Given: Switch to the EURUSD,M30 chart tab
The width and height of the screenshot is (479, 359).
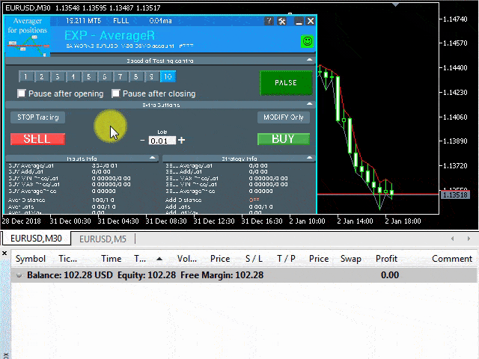Looking at the screenshot, I should pyautogui.click(x=37, y=239).
